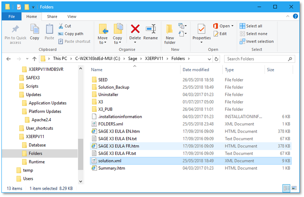Open the Help question mark icon

click(x=295, y=16)
